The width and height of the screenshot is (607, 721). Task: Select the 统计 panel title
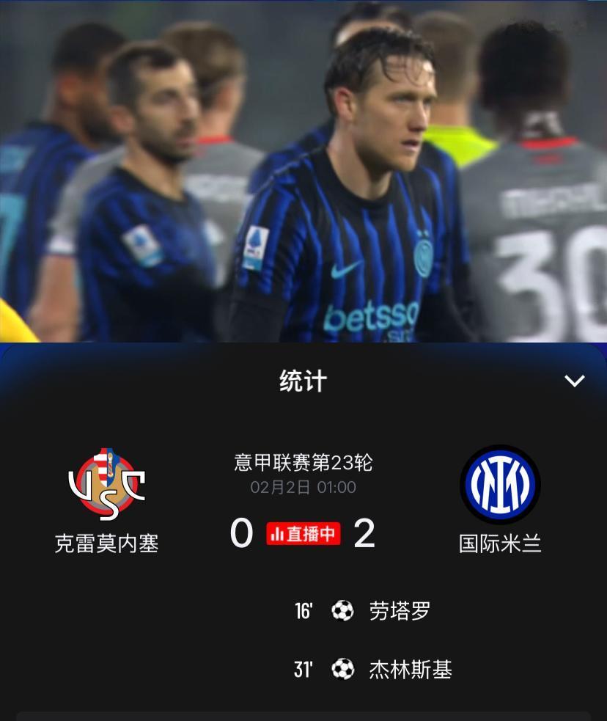tap(303, 381)
